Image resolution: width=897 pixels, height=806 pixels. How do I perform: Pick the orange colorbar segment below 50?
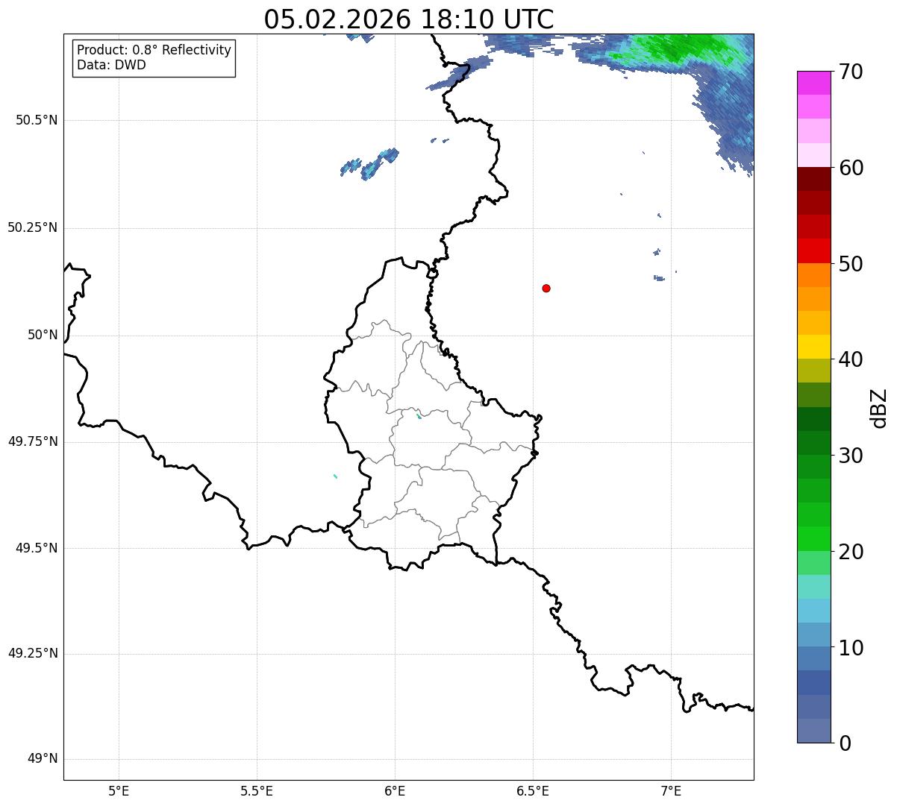pyautogui.click(x=814, y=275)
